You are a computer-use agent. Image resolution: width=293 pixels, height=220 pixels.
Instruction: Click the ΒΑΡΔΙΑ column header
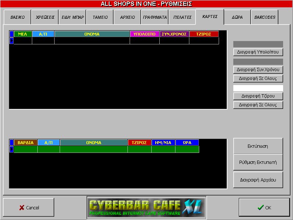tap(26, 143)
